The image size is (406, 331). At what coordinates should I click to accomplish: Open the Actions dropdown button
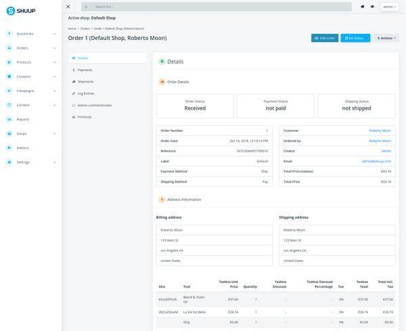pos(386,38)
